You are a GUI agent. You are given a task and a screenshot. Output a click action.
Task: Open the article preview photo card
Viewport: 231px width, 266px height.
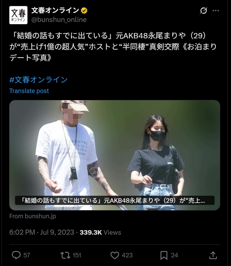[115, 155]
